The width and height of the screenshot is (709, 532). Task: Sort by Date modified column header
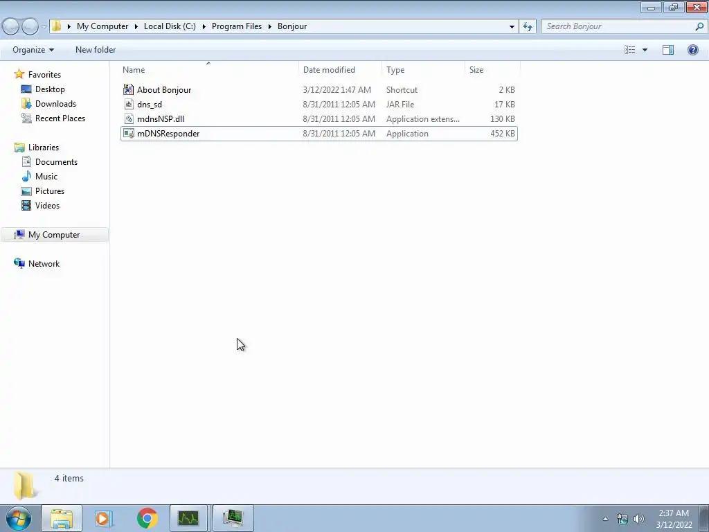(x=340, y=70)
